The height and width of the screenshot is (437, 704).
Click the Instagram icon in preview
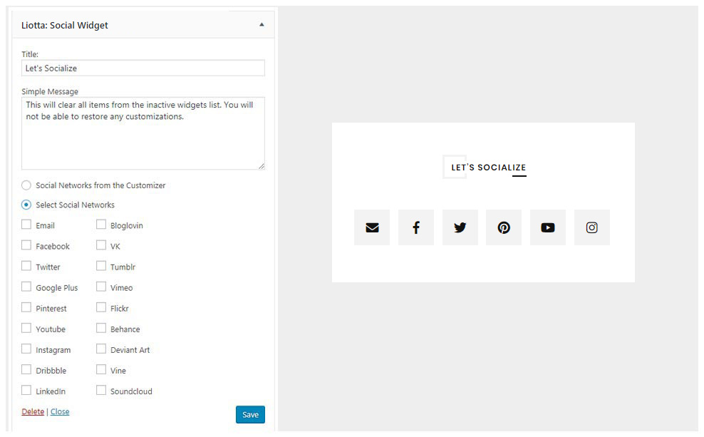pos(591,227)
